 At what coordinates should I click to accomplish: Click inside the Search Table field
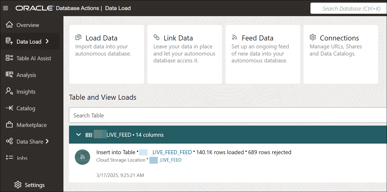159,115
